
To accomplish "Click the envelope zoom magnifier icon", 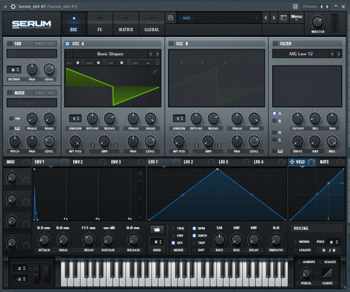I will pyautogui.click(x=141, y=198).
